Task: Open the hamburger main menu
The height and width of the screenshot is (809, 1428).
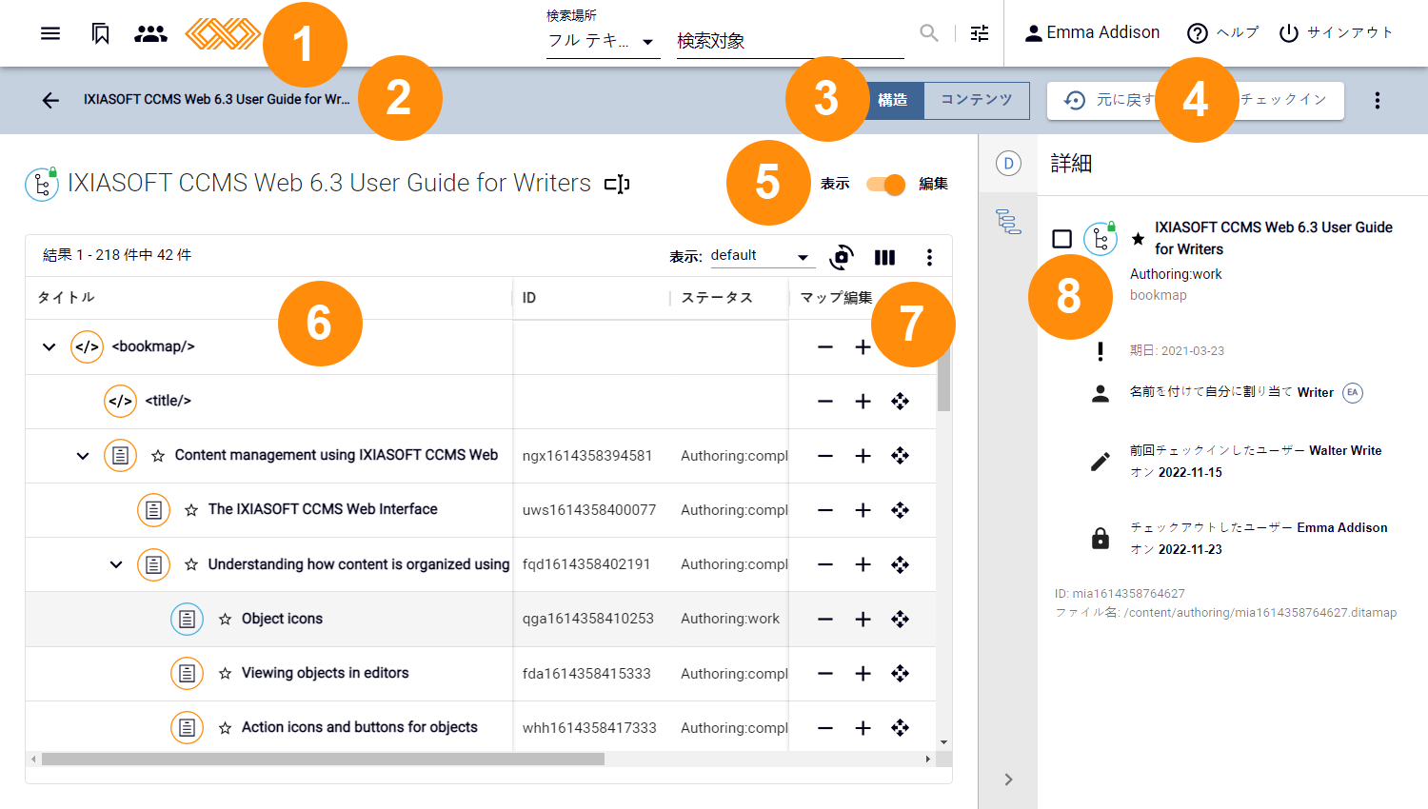Action: [50, 33]
